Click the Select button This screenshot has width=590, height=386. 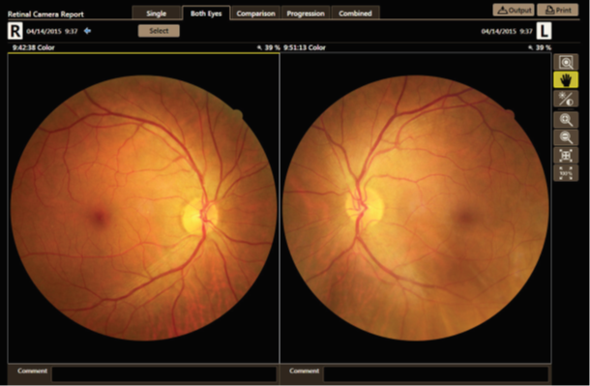click(x=159, y=31)
